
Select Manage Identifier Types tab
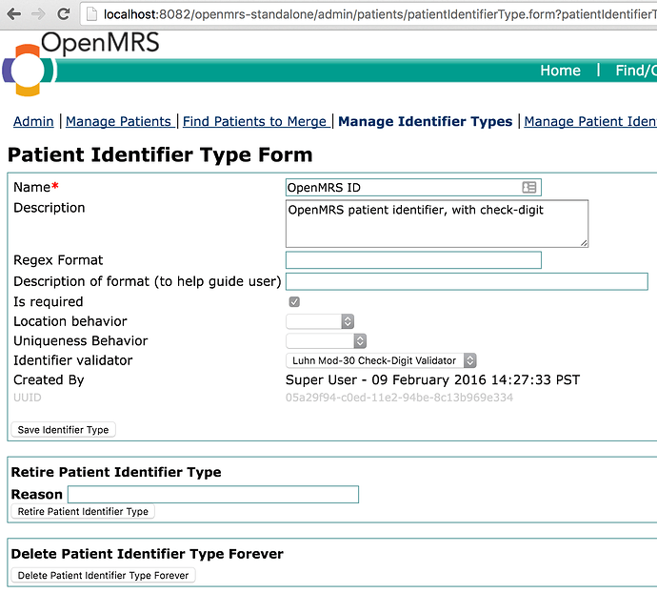(426, 121)
